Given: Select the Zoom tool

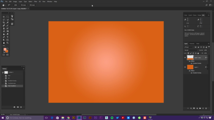Looking at the screenshot, I should pyautogui.click(x=7, y=43).
